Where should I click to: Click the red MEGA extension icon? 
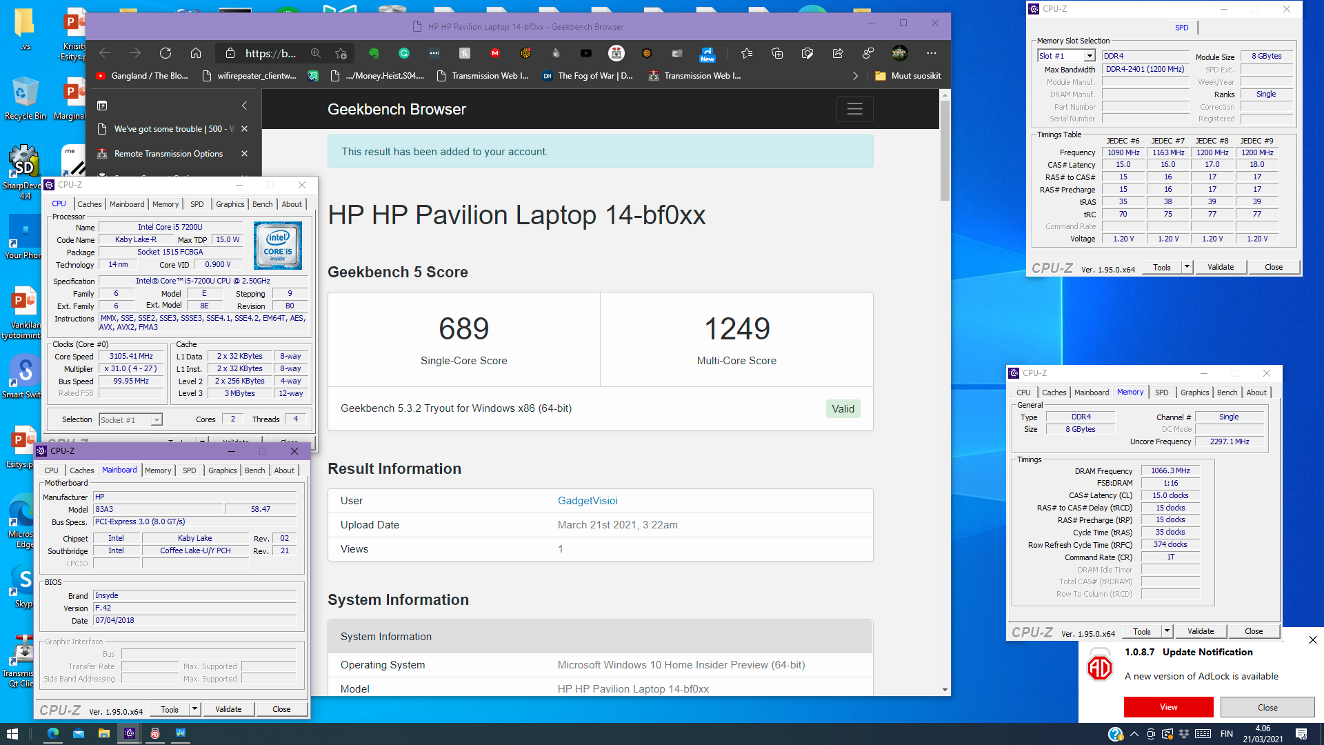495,53
